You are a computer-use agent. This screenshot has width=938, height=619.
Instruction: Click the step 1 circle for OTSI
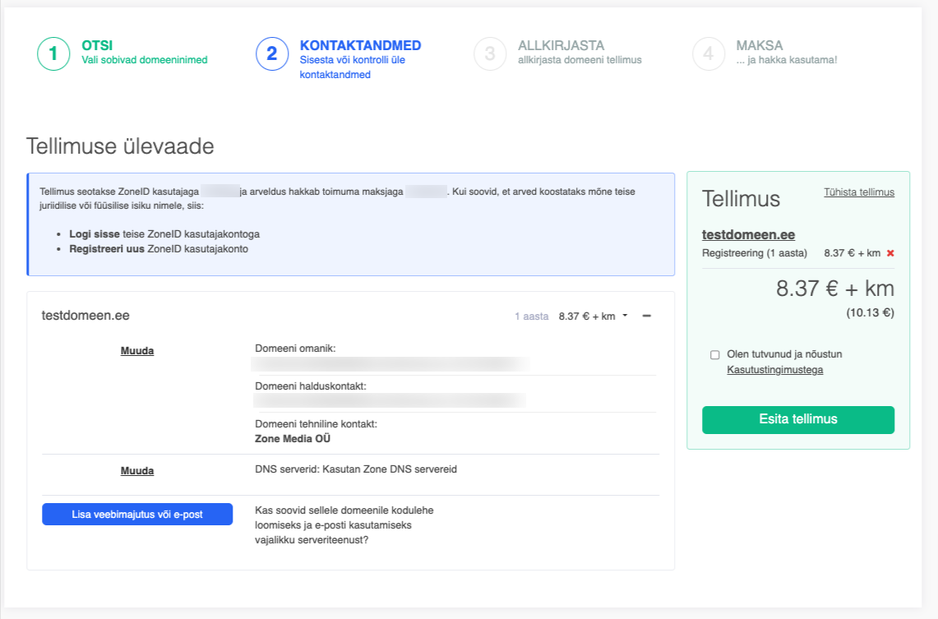point(53,54)
